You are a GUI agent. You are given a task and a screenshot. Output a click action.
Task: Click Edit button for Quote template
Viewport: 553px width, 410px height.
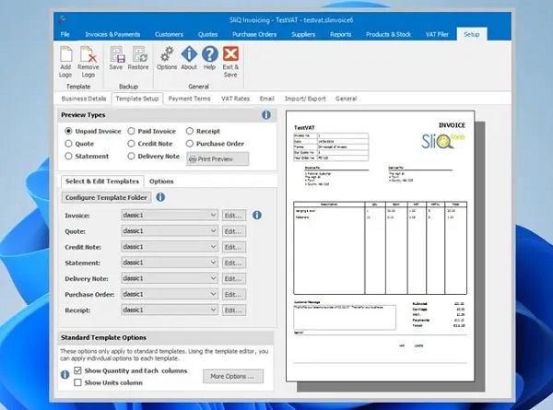point(234,231)
